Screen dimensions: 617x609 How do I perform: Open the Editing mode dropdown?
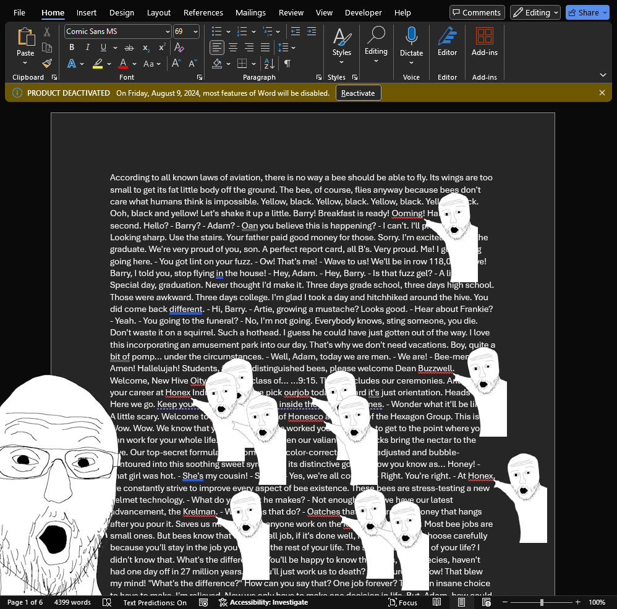point(535,12)
